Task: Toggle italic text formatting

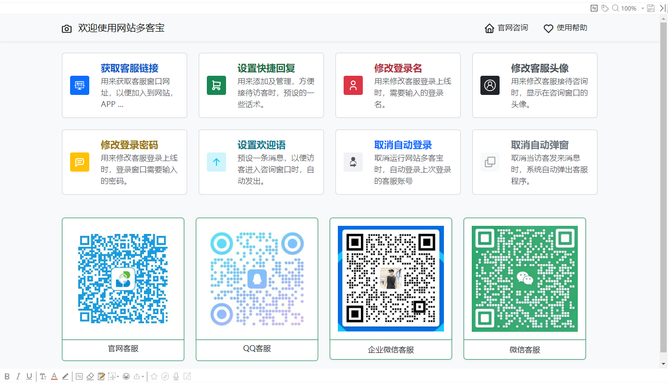Action: [x=18, y=376]
